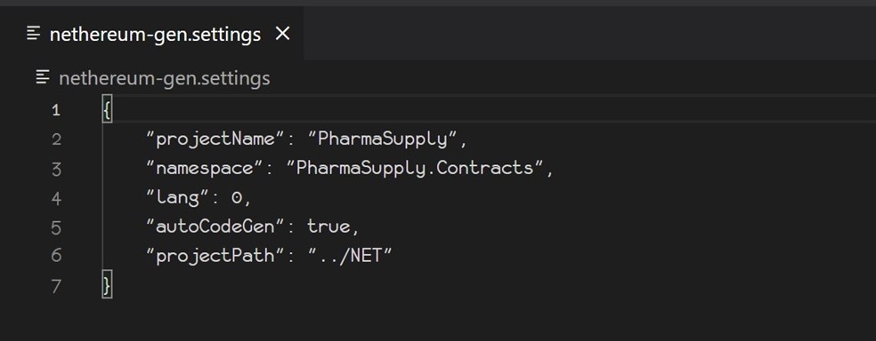Screen dimensions: 876x341
Task: Click the file icon in the editor tab
Action: tap(34, 34)
